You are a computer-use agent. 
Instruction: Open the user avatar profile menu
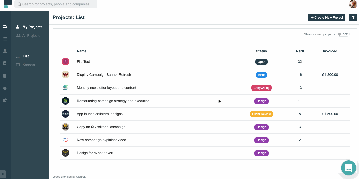coord(353,4)
